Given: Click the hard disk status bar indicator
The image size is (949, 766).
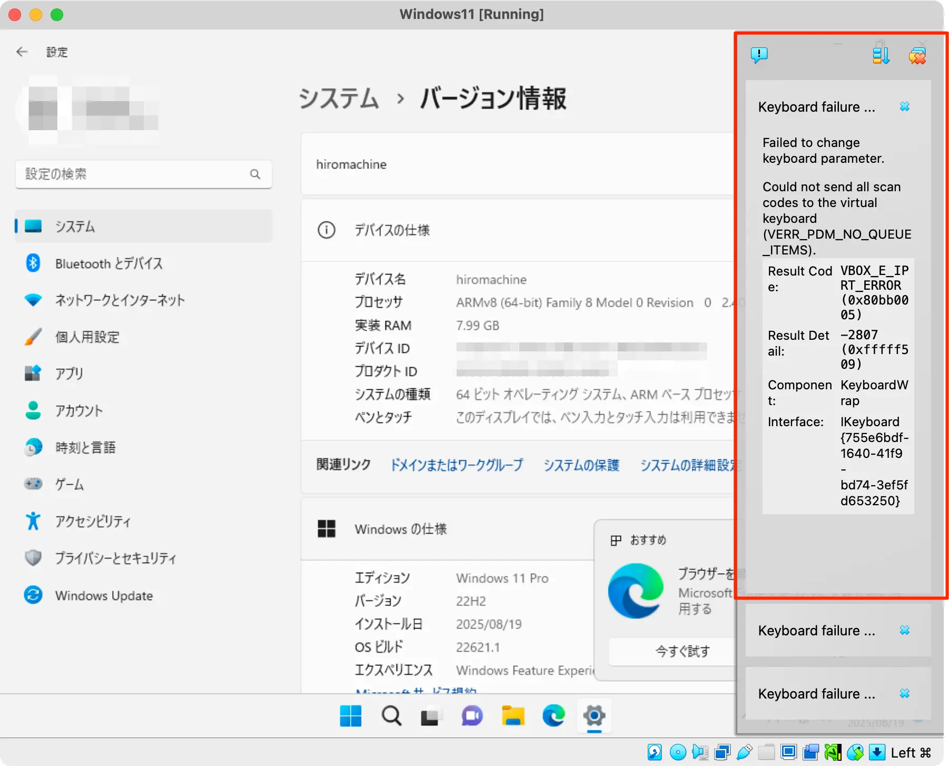Looking at the screenshot, I should 655,752.
